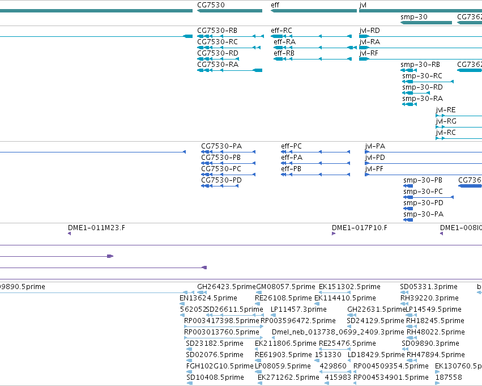This screenshot has width=482, height=386.
Task: Select protein CG7530-PC
Action: [228, 175]
